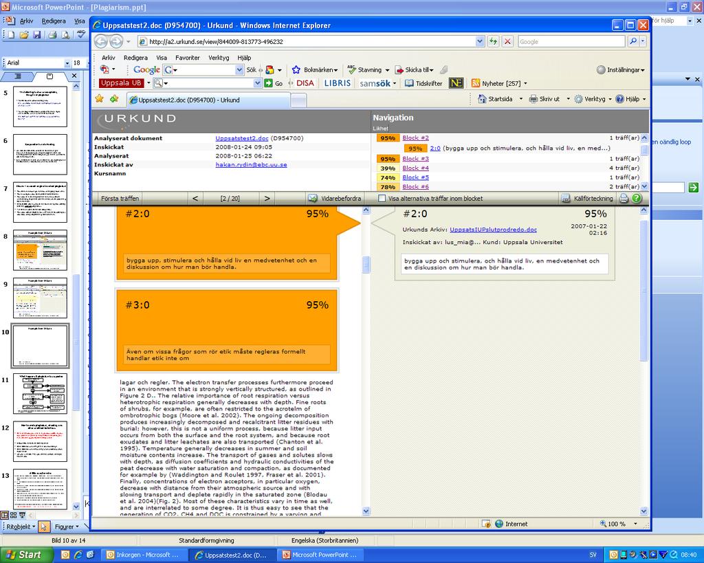
Task: Open the Hjälp menu in the IE menu bar
Action: click(244, 58)
